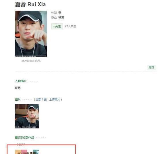Open the 增改资料和作品 edit link
Screen dimensions: 166x154
point(31,61)
